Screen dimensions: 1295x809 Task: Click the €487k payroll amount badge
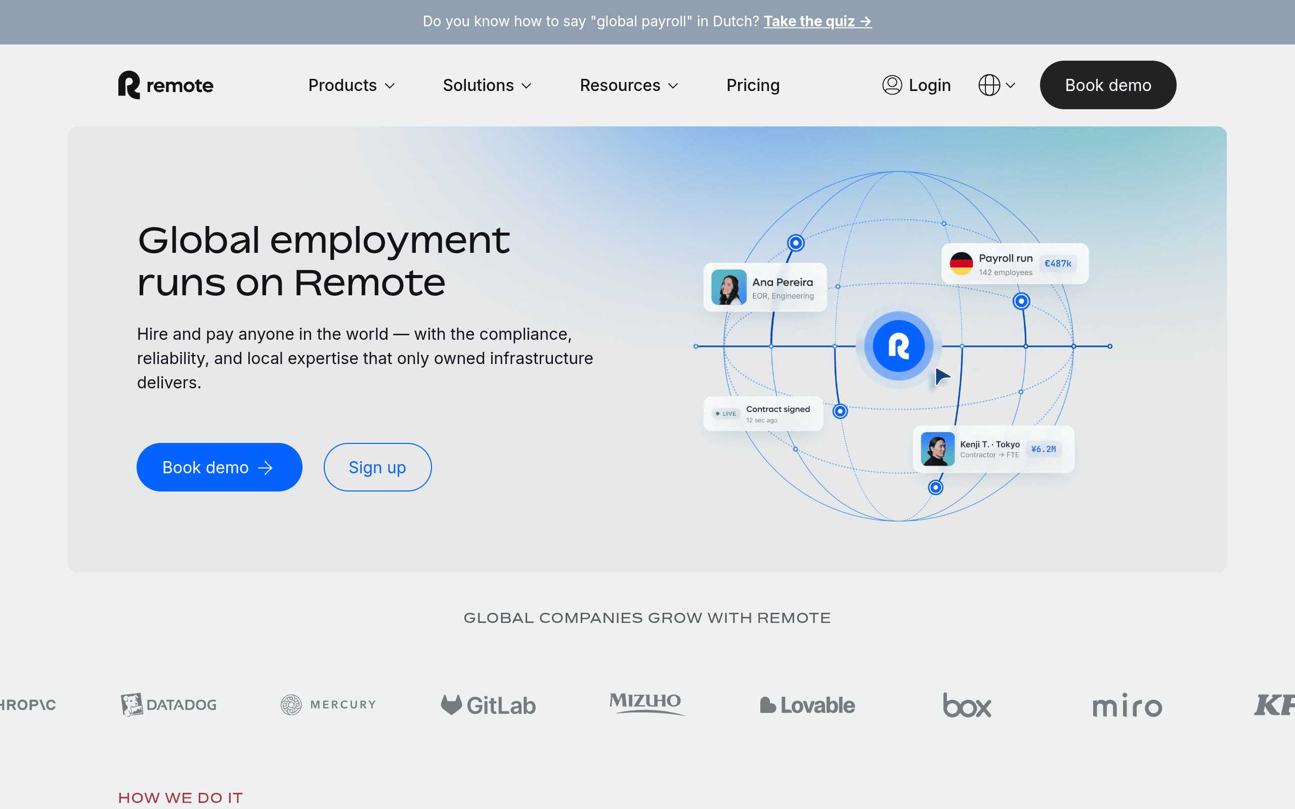click(x=1058, y=264)
